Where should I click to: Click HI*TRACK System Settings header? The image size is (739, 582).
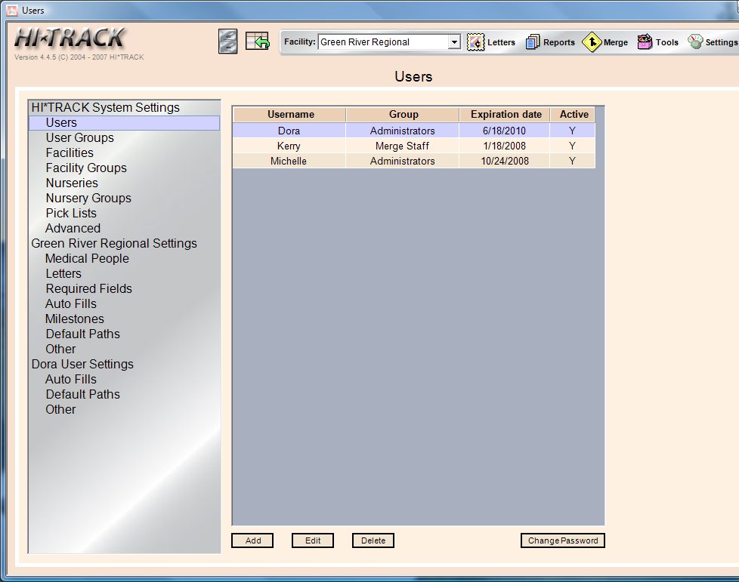click(x=106, y=107)
